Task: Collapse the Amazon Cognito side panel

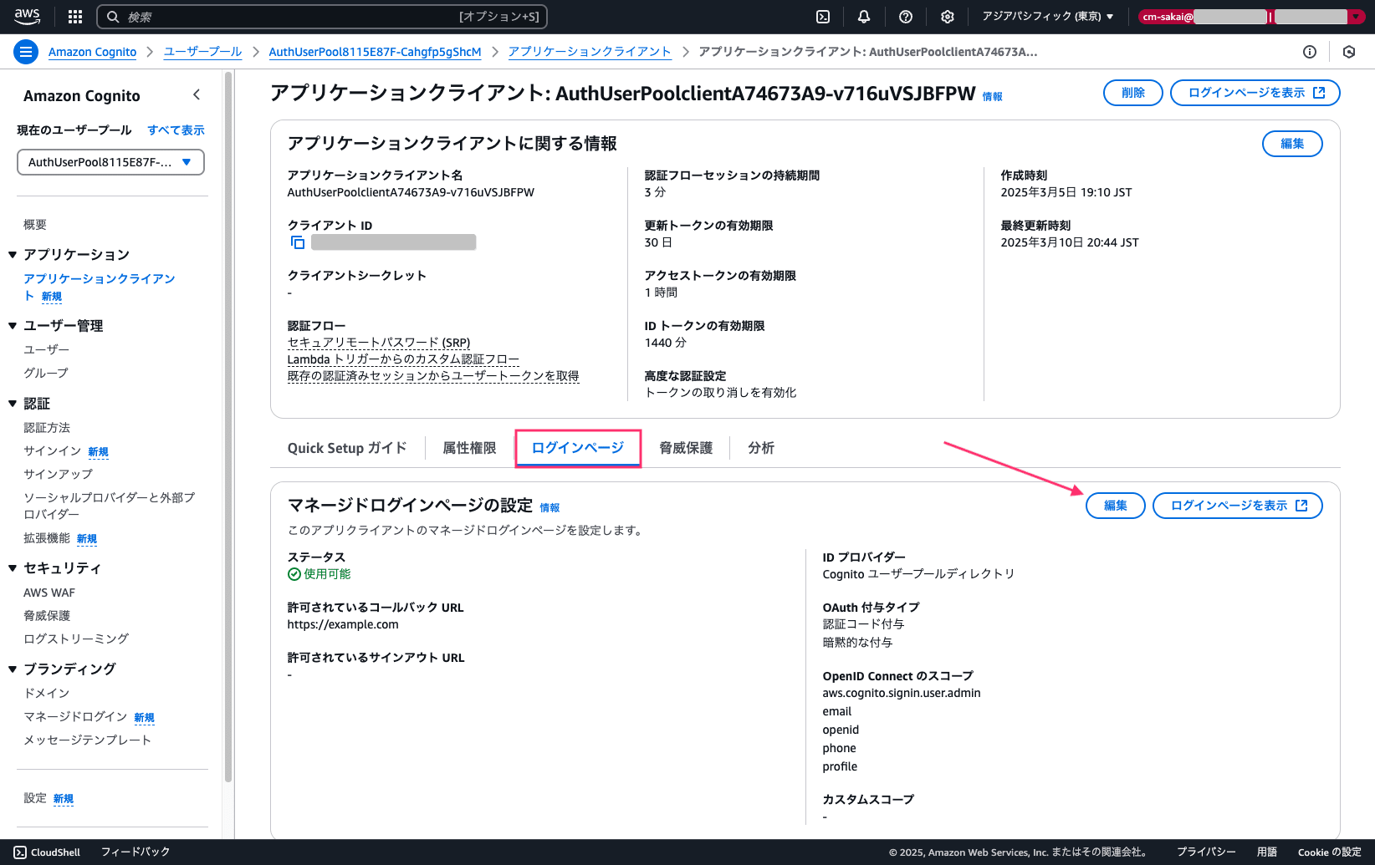Action: coord(197,94)
